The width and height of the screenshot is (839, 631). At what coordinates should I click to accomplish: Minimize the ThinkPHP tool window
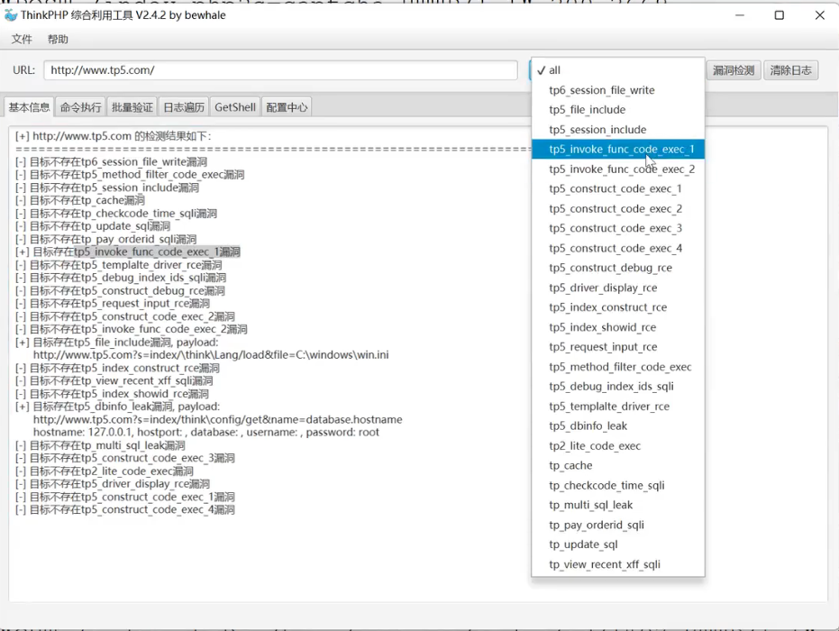(x=740, y=15)
